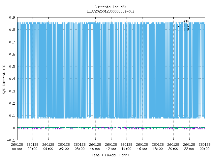Click the 260128 18:00 time tick label
Screen dimensions: 211x158
pos(158,146)
